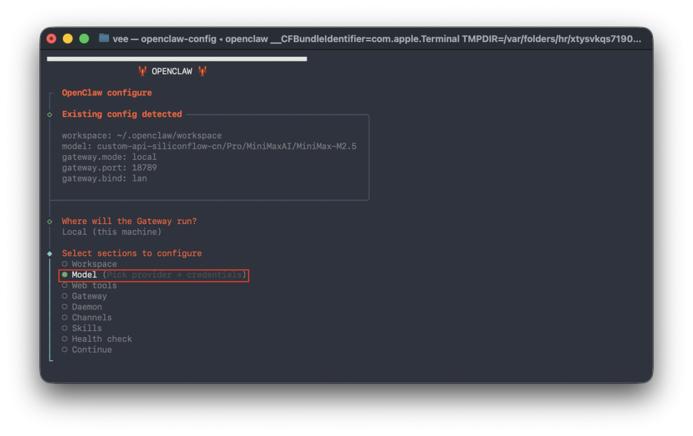Choose Continue at the bottom of the list
Screen dimensions: 693x436
pos(91,350)
